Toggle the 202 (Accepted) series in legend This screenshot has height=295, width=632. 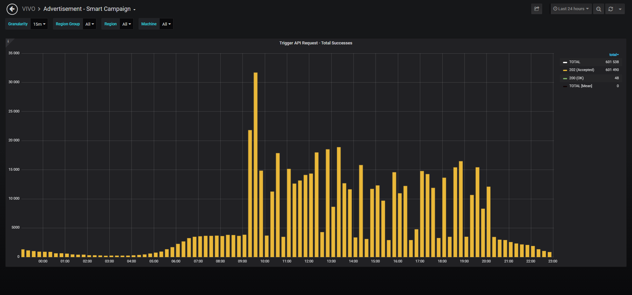coord(582,70)
